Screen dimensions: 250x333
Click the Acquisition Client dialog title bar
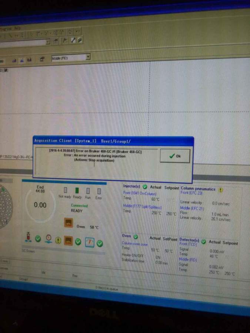click(x=113, y=141)
